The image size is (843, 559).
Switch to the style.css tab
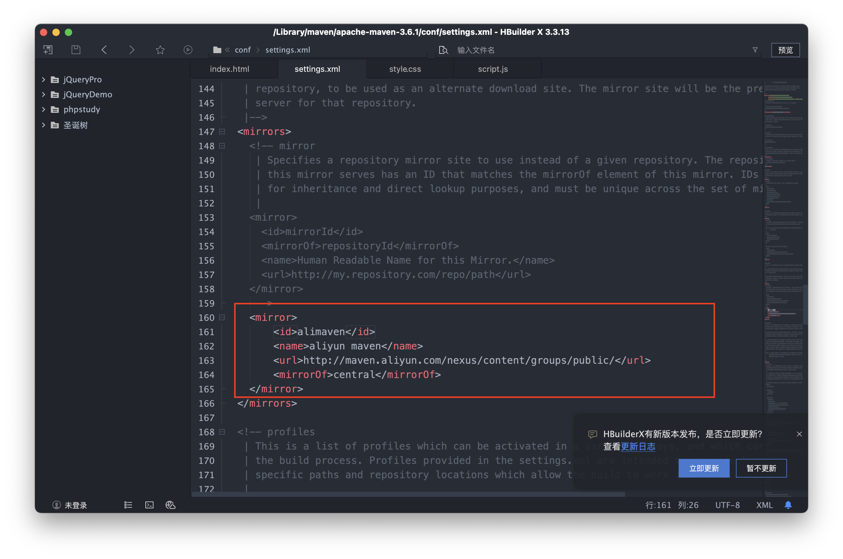pos(405,69)
